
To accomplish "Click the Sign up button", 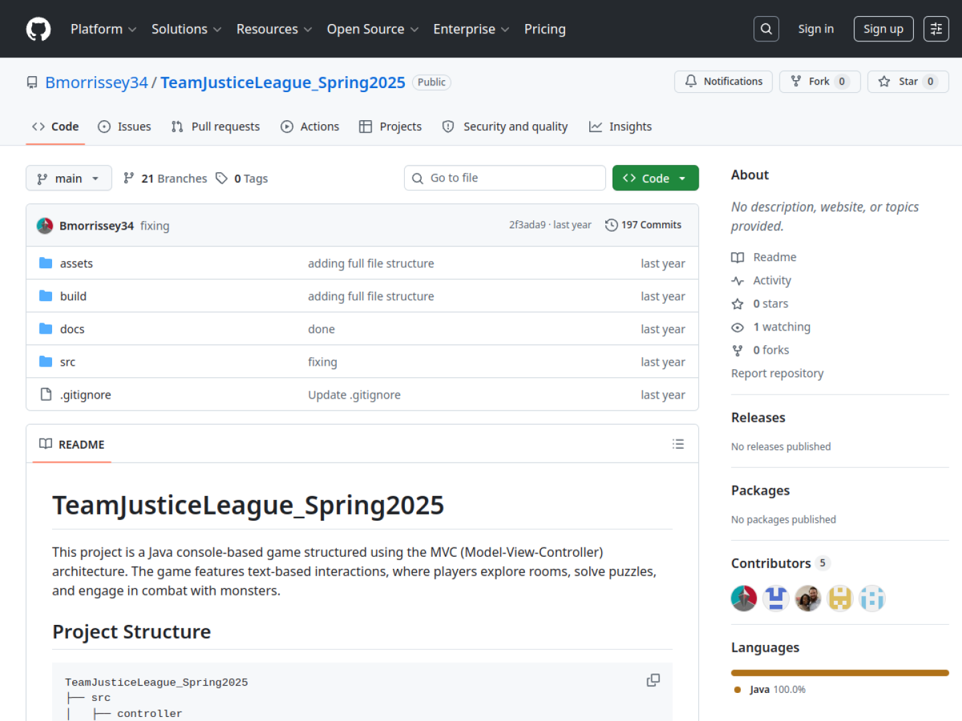I will (883, 29).
